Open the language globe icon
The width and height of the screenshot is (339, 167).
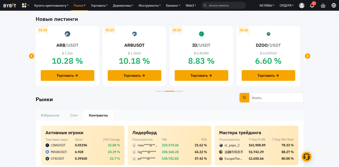(x=333, y=5)
